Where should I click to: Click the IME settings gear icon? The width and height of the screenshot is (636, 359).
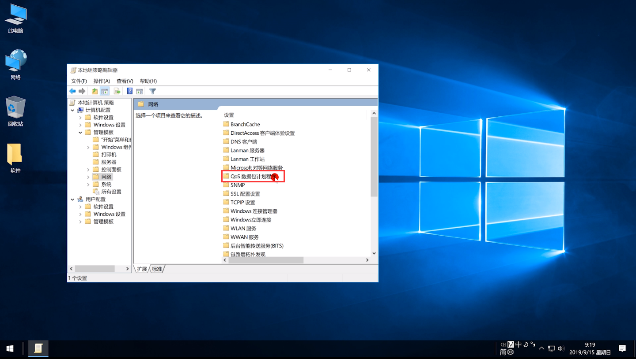(x=511, y=352)
